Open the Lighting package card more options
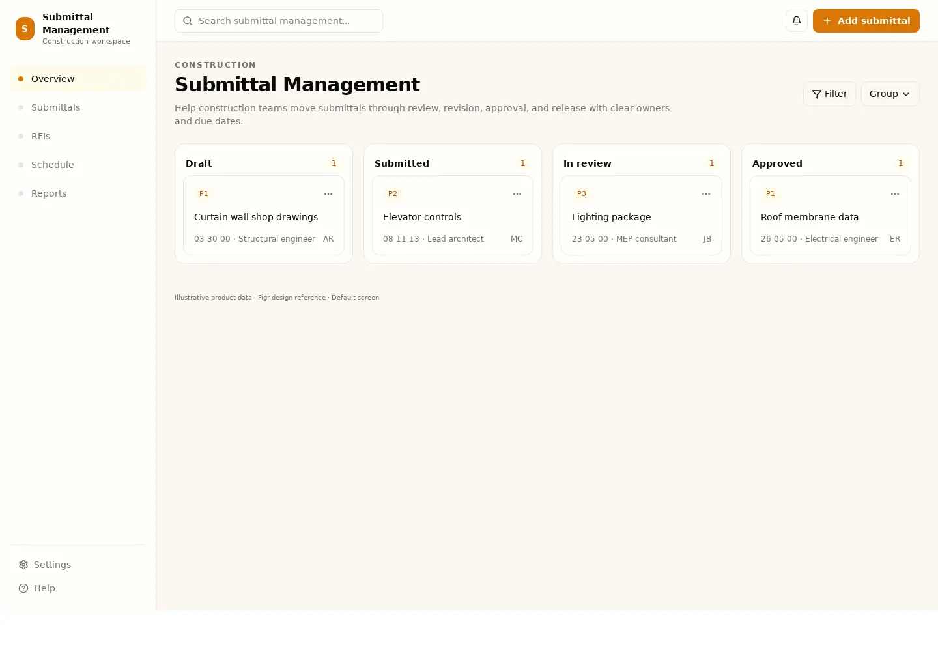938x667 pixels. pos(706,194)
